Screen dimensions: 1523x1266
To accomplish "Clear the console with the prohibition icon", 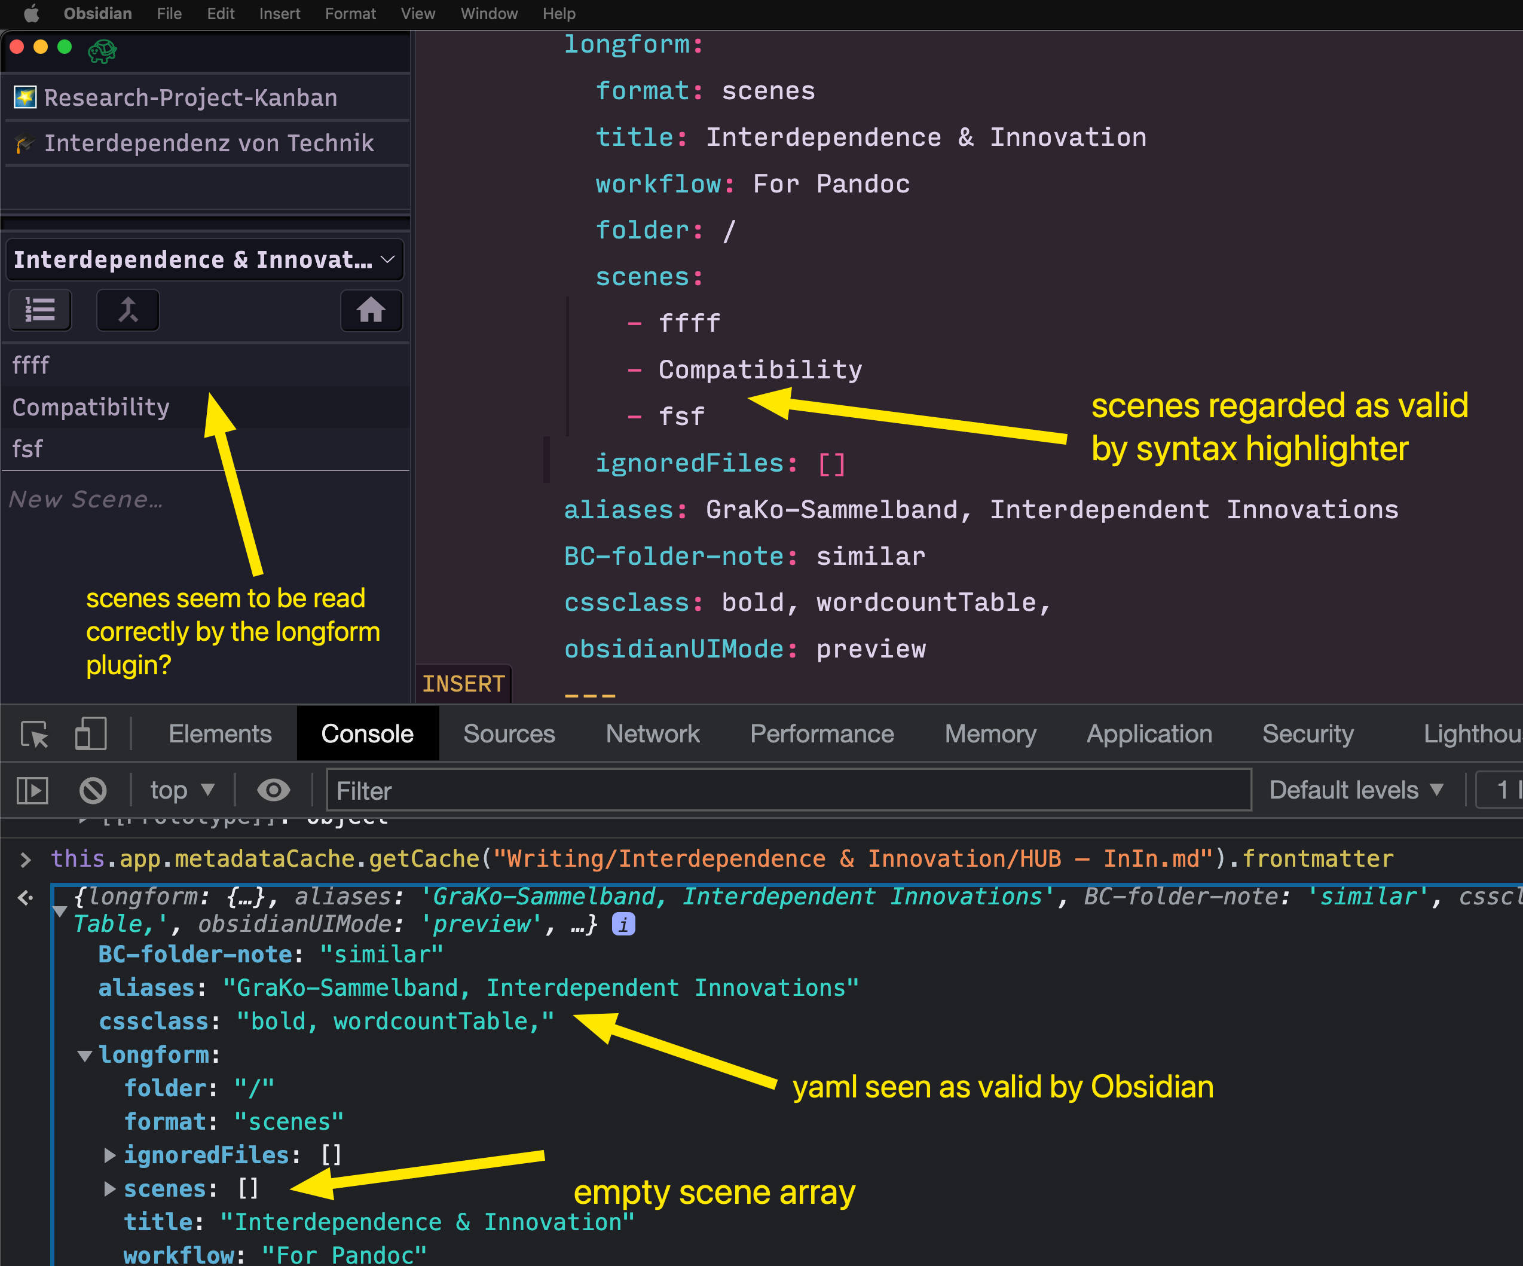I will (x=93, y=790).
